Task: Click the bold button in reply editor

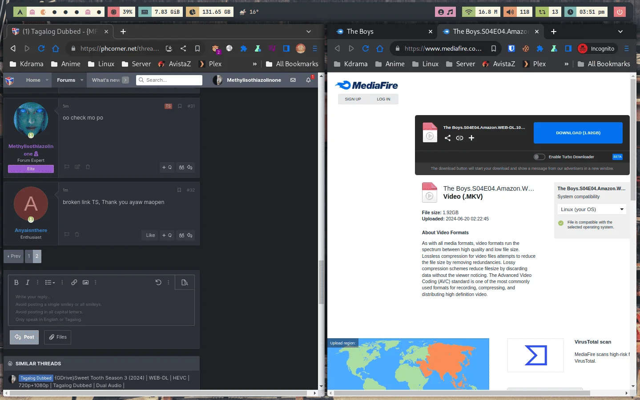Action: coord(16,283)
